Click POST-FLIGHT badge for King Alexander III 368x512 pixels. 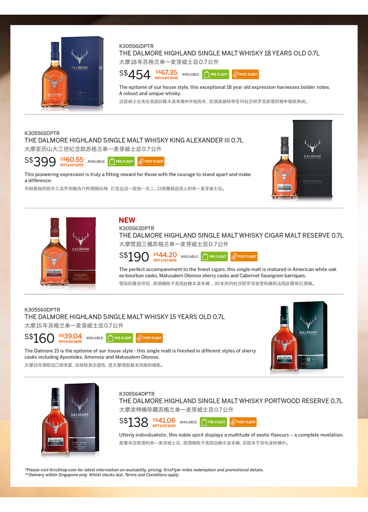click(x=151, y=161)
